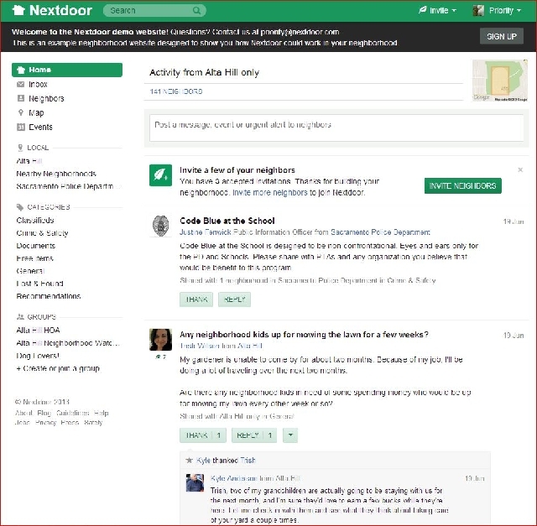537x526 pixels.
Task: Click the Search field in header
Action: click(x=154, y=11)
